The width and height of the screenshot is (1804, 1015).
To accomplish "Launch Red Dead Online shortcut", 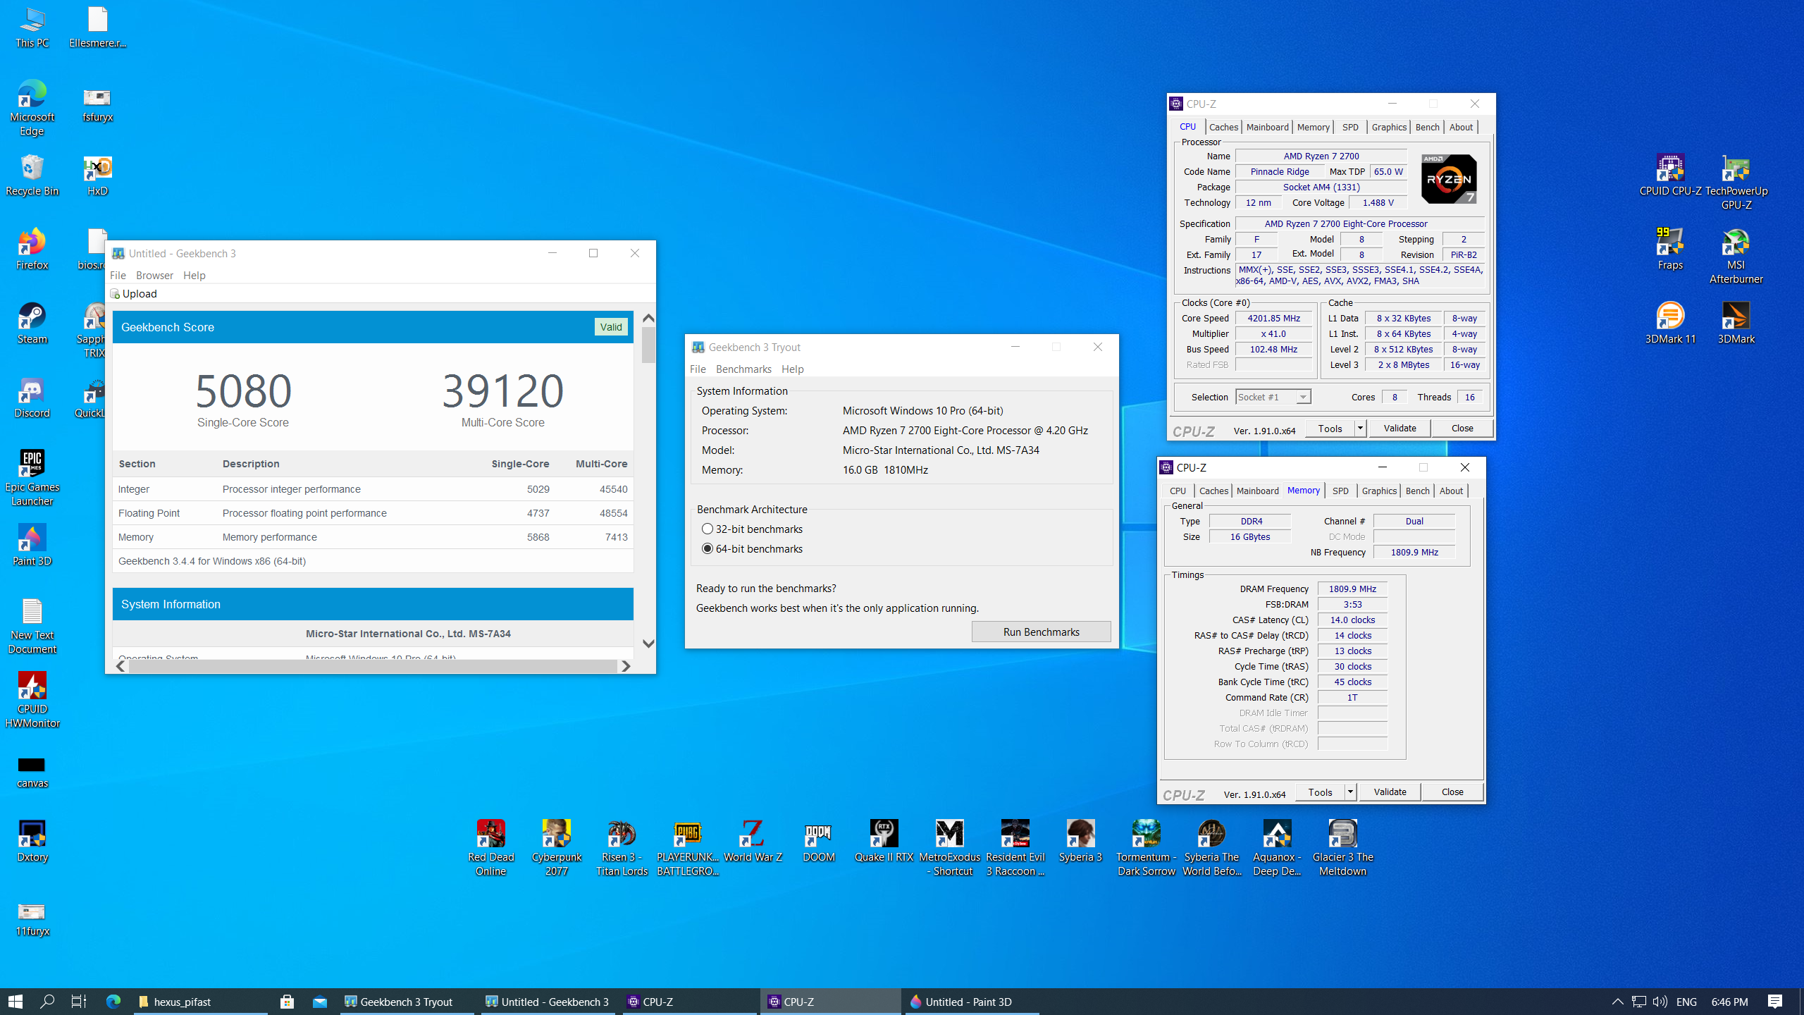I will (x=490, y=848).
